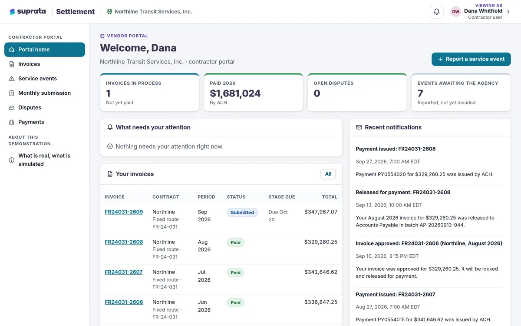Screen dimensions: 521x326
Task: Click Report a service event button
Action: (x=471, y=59)
